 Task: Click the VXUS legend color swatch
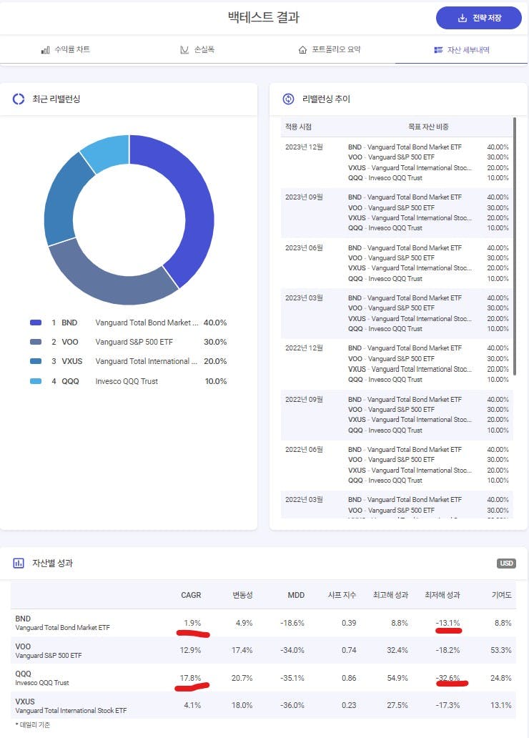point(36,361)
